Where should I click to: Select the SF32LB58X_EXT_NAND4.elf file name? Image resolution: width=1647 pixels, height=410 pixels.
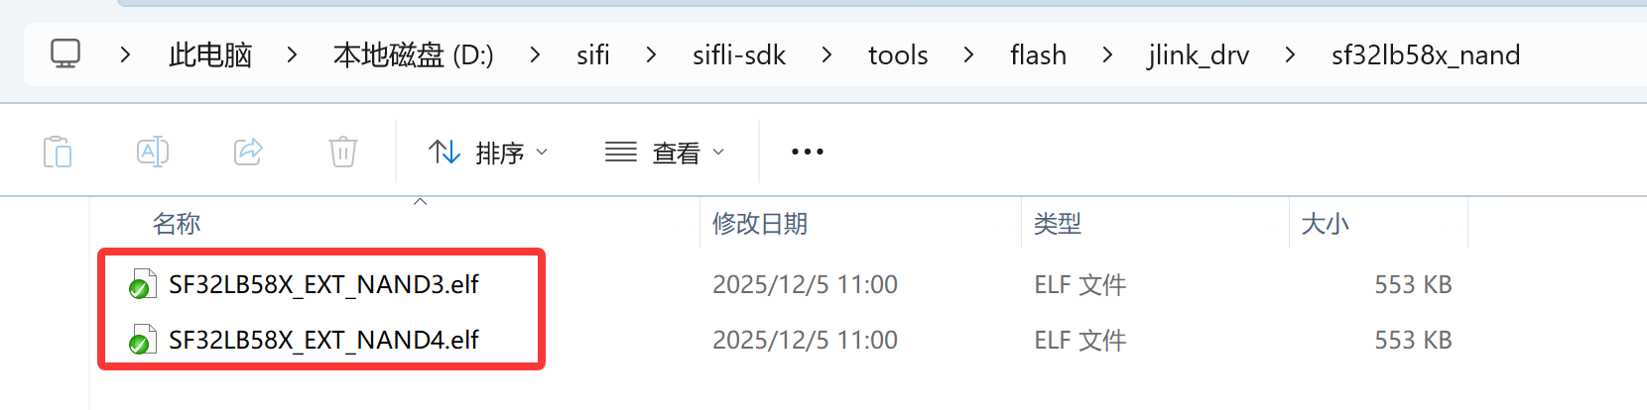(323, 341)
